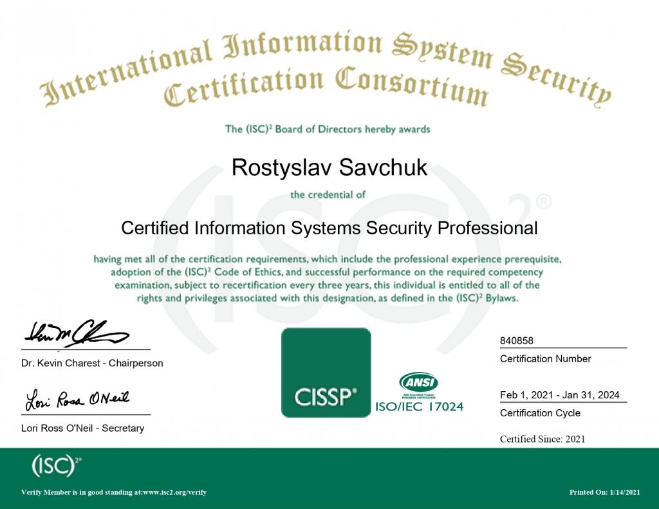The image size is (659, 509).
Task: Click the 'Verify Member is in good standing' text
Action: pos(114,492)
